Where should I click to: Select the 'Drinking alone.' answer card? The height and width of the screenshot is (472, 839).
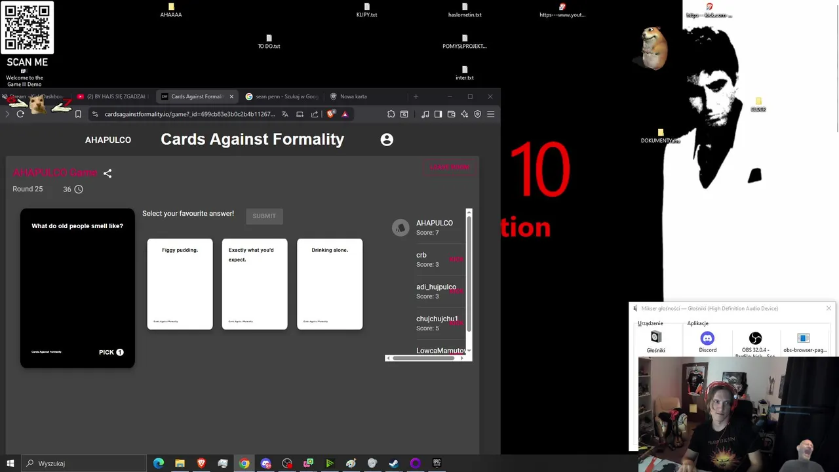click(330, 284)
